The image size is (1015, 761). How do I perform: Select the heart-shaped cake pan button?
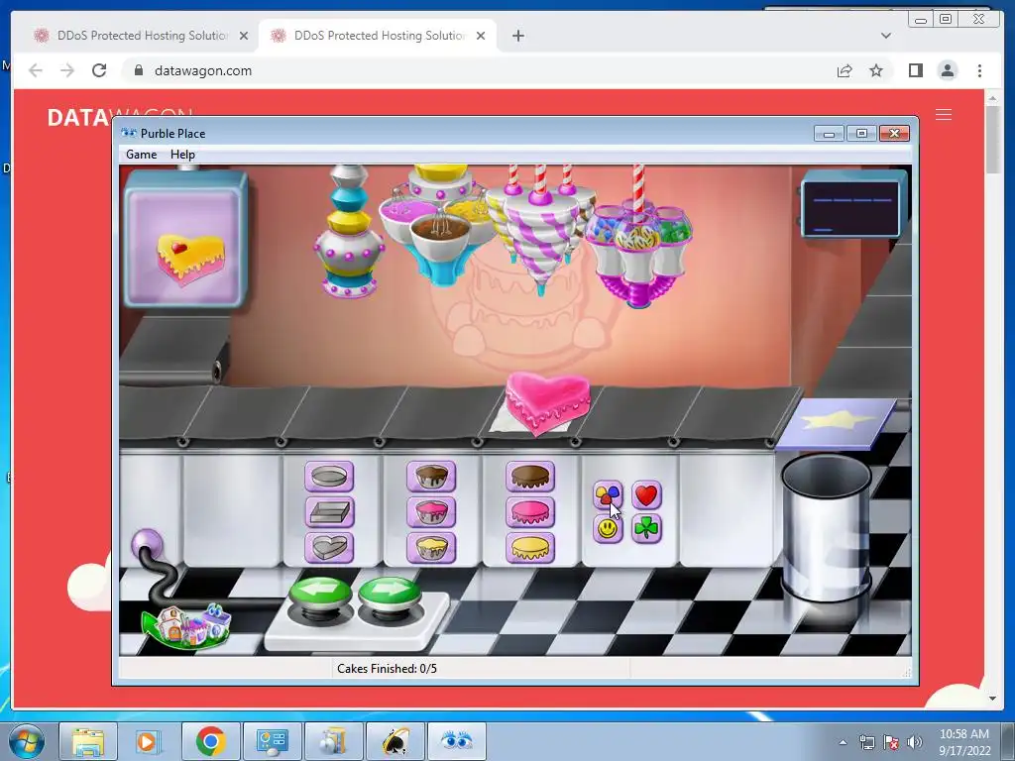pos(329,548)
